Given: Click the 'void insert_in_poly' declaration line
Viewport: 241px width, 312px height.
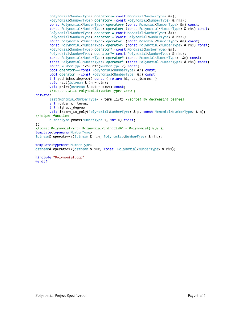Looking at the screenshot, I should coord(128,112).
